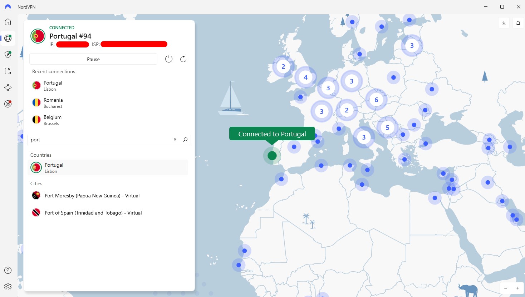Click the 'Portugal #94' server name
Image resolution: width=525 pixels, height=297 pixels.
(70, 36)
